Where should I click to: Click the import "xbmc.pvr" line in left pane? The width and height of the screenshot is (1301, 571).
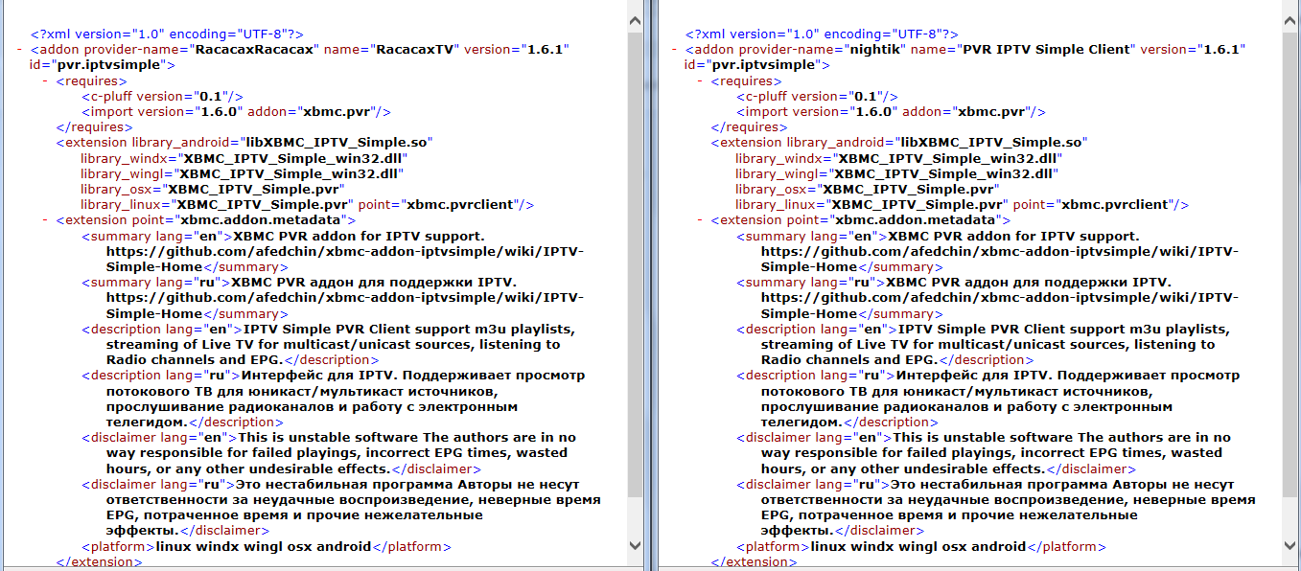[x=236, y=112]
